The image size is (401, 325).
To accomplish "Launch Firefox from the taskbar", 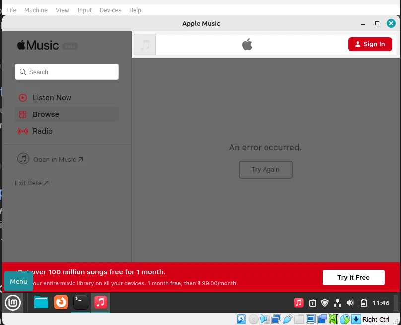I will (61, 303).
